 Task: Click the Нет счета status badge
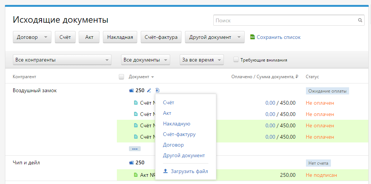[x=318, y=163]
